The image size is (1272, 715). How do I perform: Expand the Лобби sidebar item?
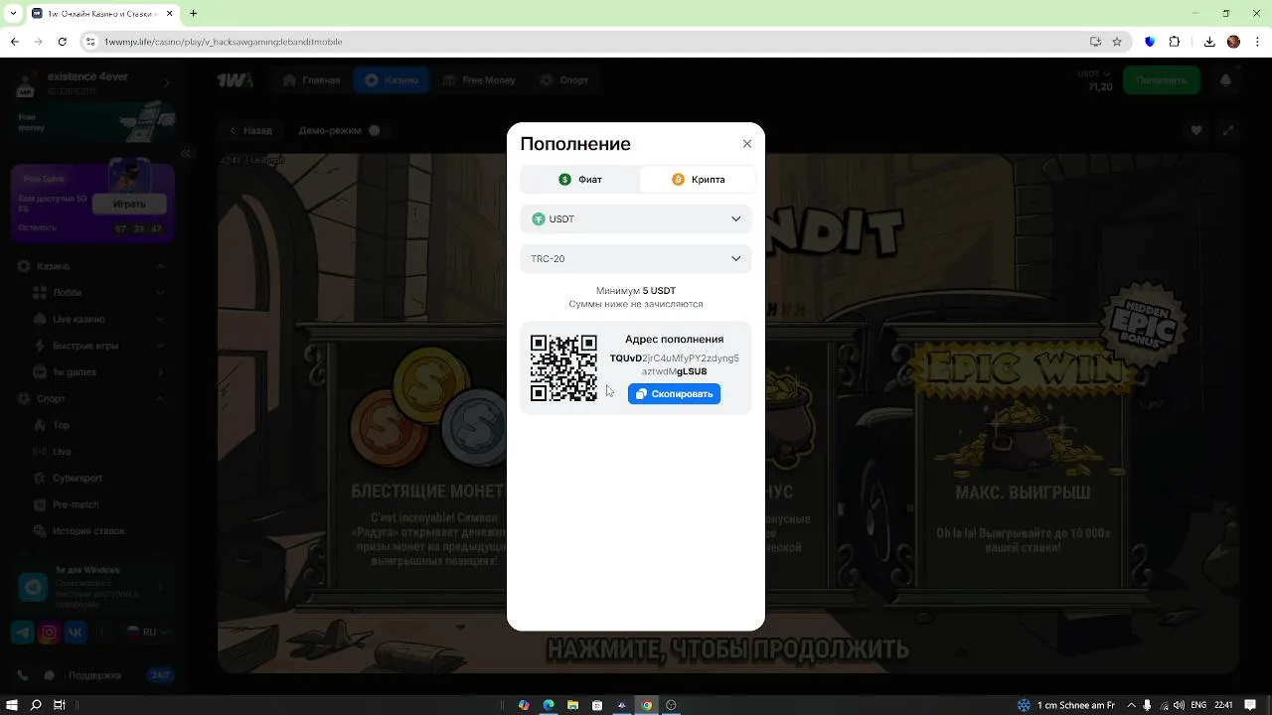pos(160,293)
